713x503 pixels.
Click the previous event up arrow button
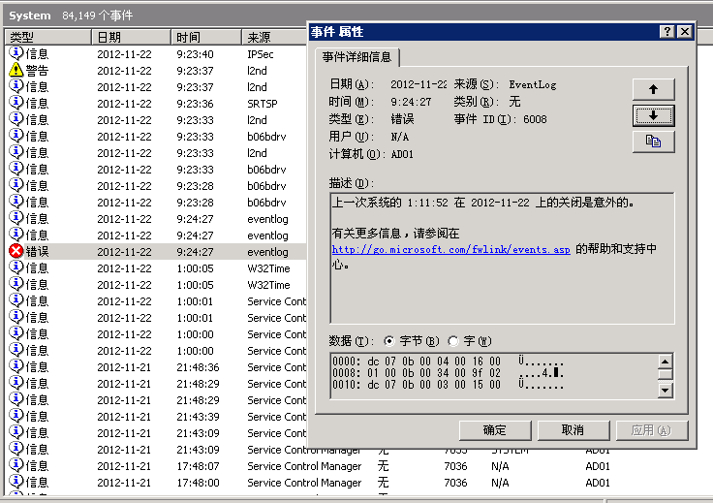[x=653, y=89]
